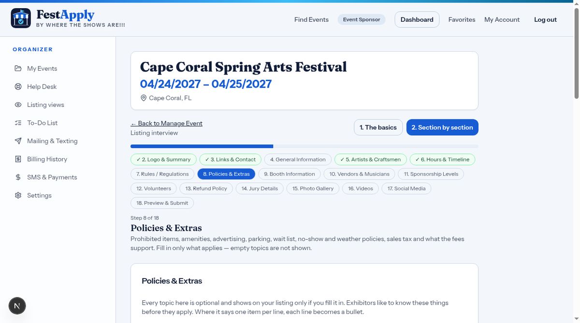
Task: Open step 18. Preview & Submit
Action: coord(162,203)
